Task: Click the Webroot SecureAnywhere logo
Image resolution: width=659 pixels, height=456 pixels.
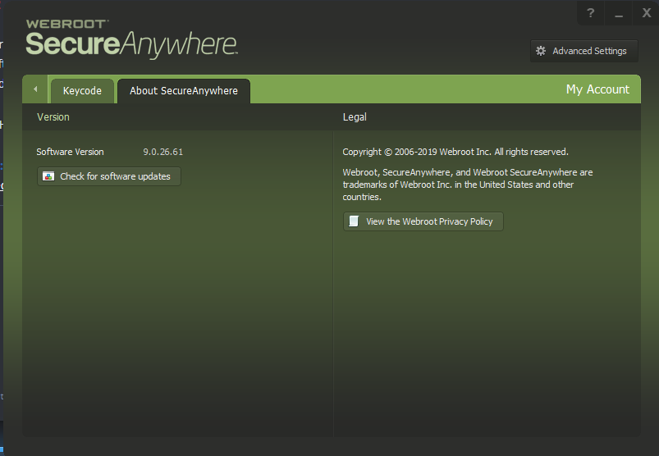Action: [132, 39]
